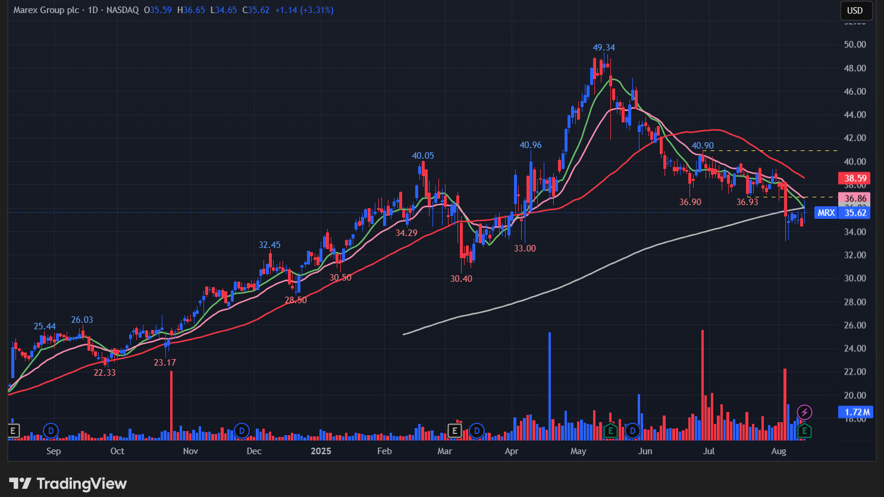
Task: Click the 30.50 low annotation
Action: (x=340, y=278)
